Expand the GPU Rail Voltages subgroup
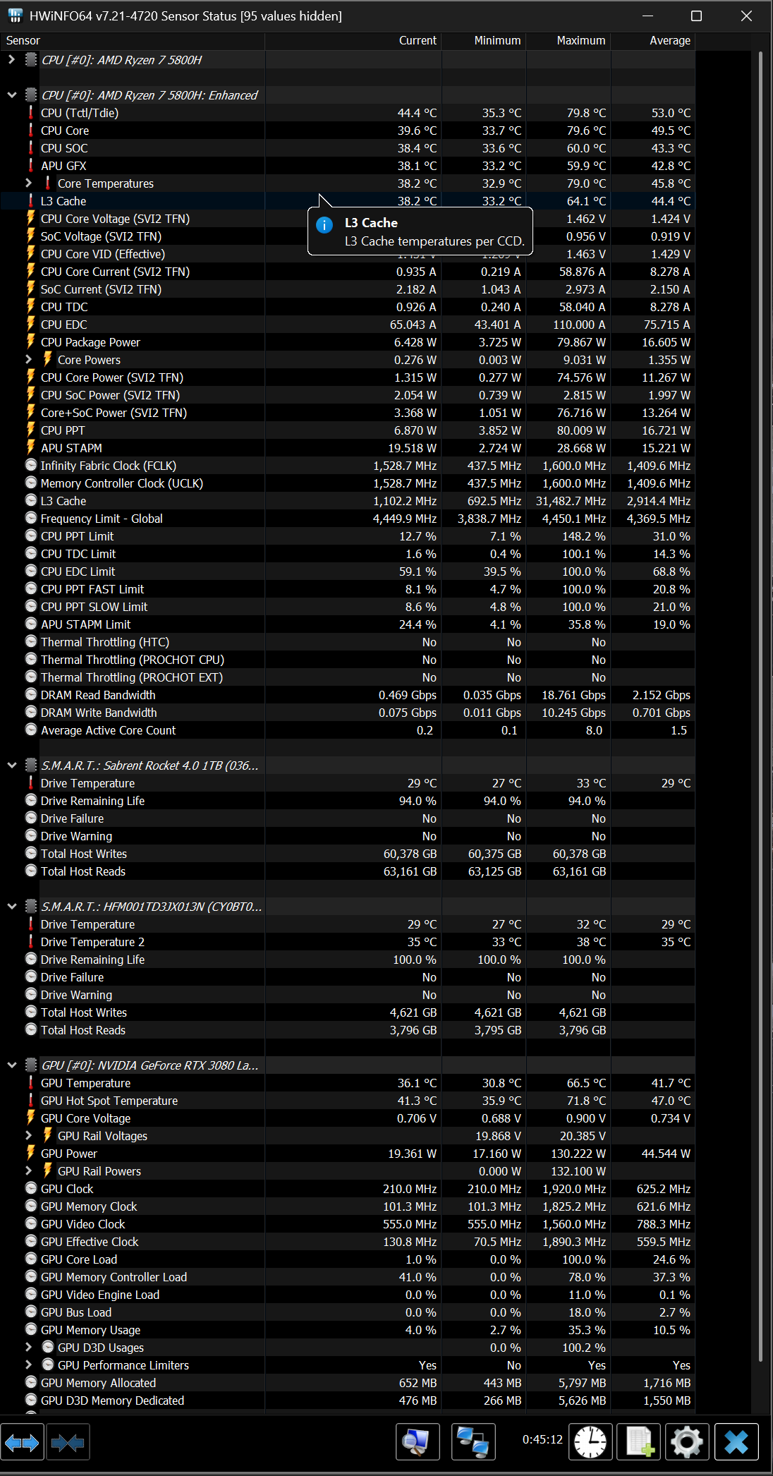The width and height of the screenshot is (773, 1476). [28, 1136]
